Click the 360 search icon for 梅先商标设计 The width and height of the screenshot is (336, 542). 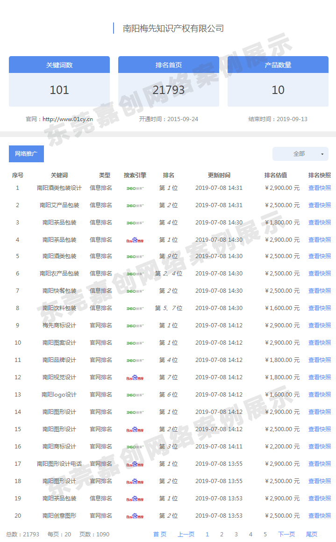point(135,326)
